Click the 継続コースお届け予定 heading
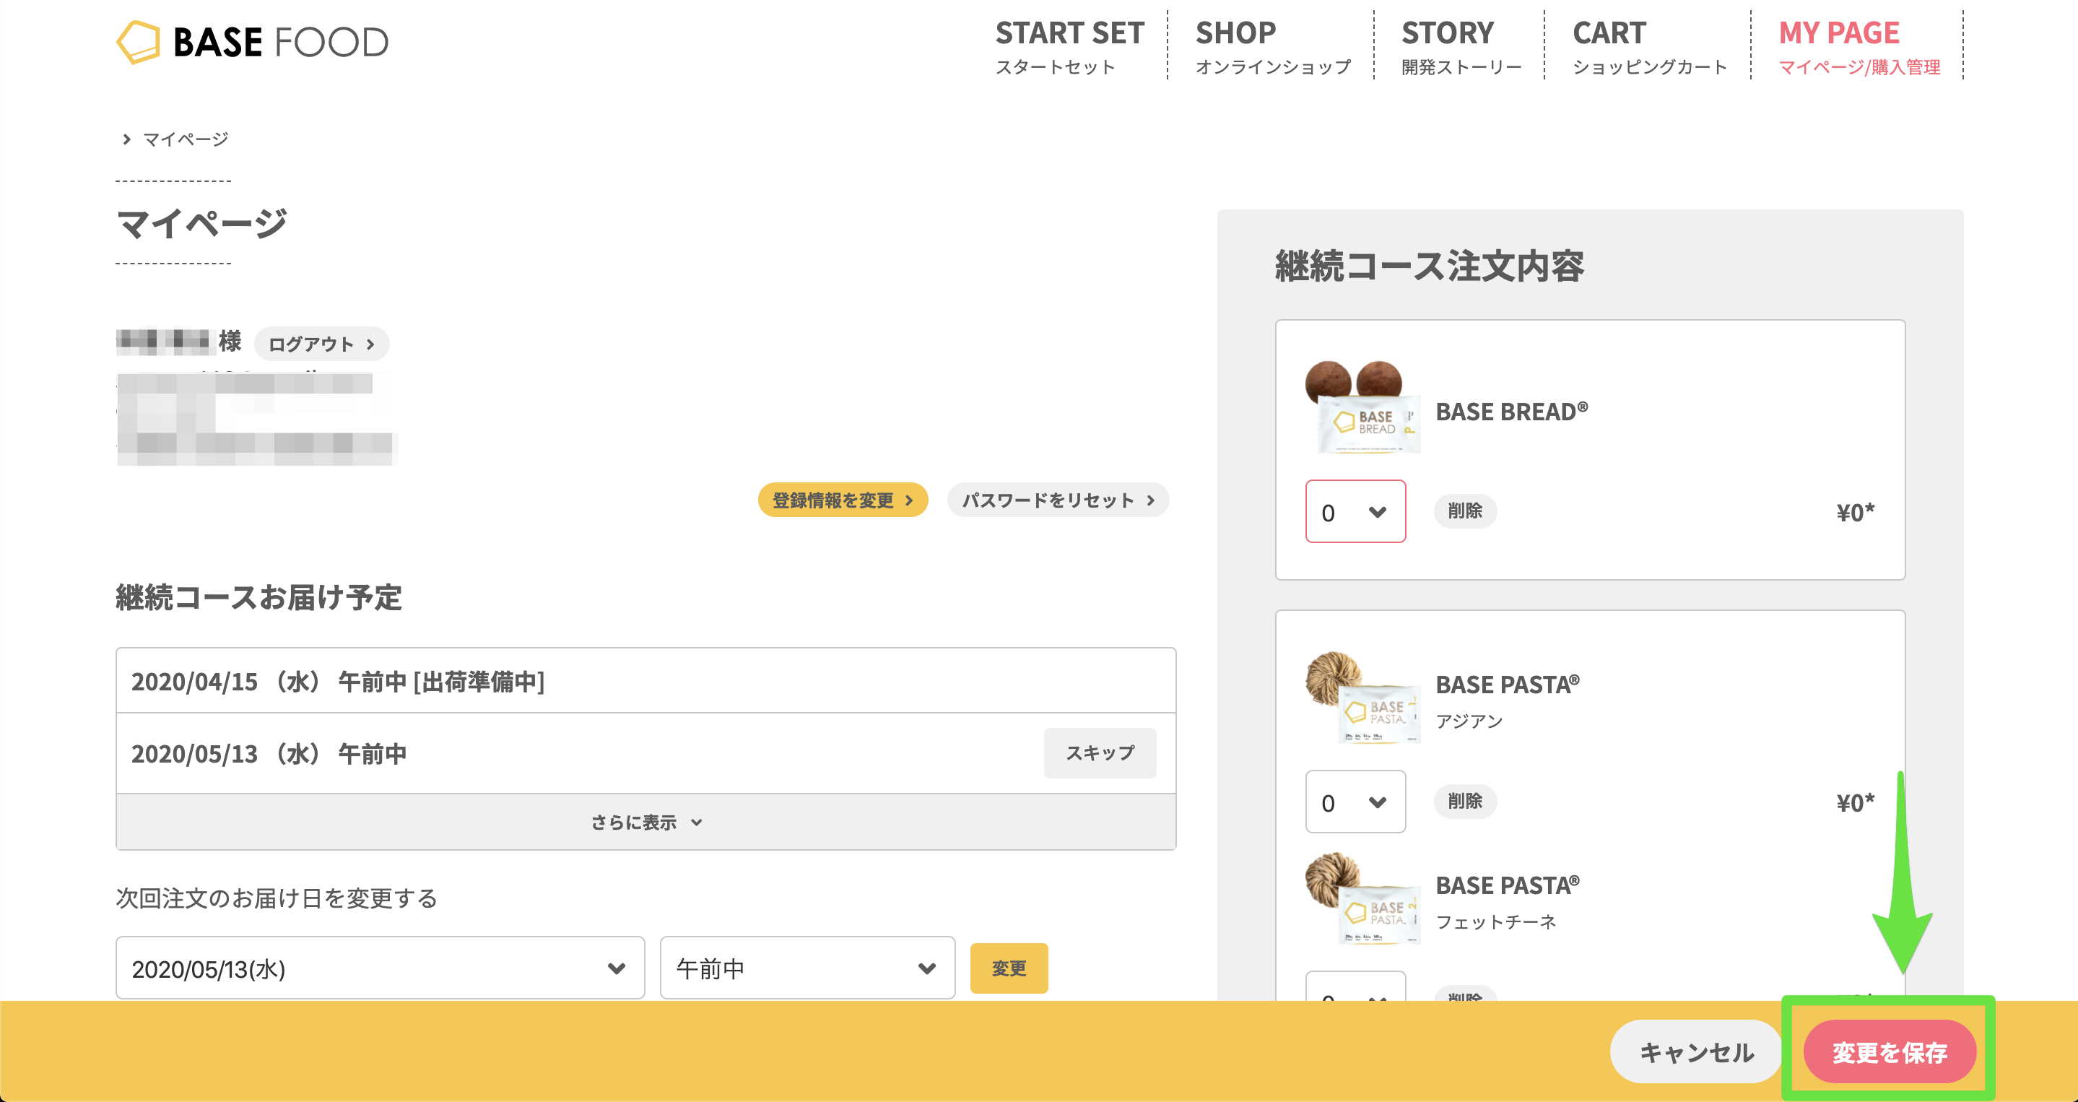 point(259,598)
